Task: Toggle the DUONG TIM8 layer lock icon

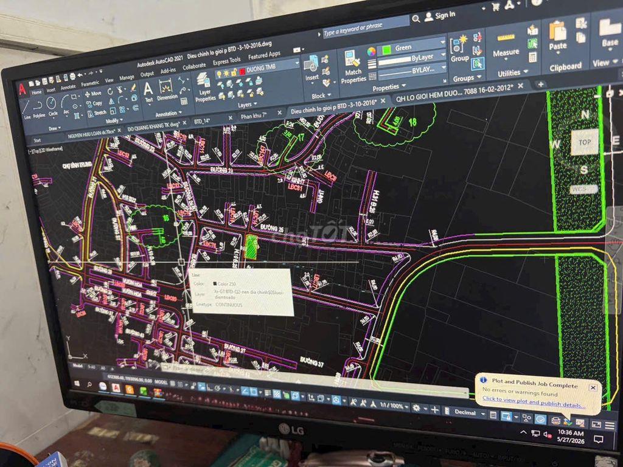Action: click(x=234, y=72)
